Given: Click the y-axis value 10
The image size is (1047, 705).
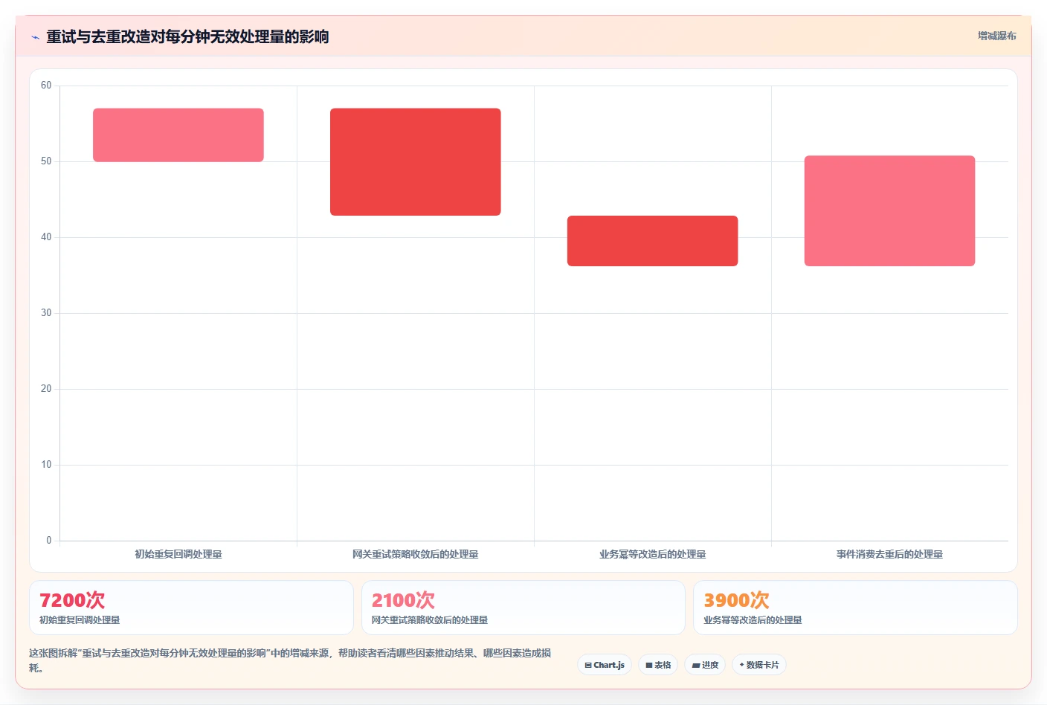Looking at the screenshot, I should point(46,465).
